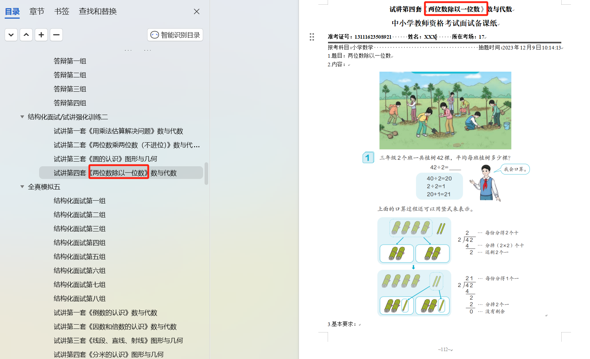
Task: Close the navigation pane with the X icon
Action: pyautogui.click(x=197, y=11)
